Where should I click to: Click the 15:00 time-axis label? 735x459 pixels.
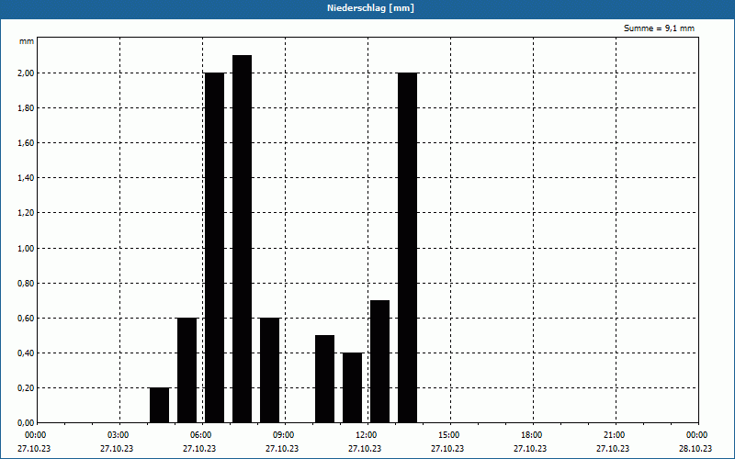pos(448,435)
